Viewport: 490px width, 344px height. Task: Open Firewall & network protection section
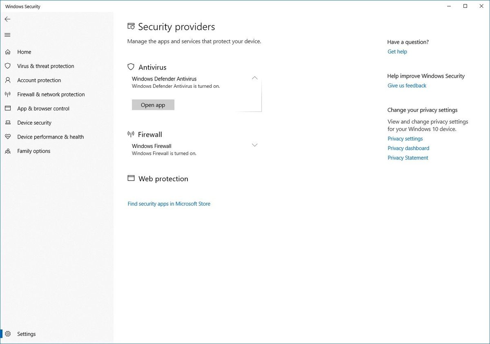pyautogui.click(x=50, y=94)
